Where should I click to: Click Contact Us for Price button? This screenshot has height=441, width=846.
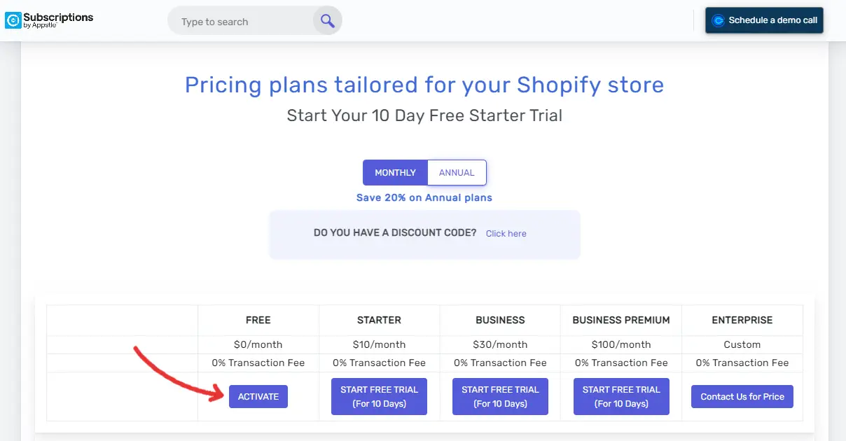pos(742,396)
